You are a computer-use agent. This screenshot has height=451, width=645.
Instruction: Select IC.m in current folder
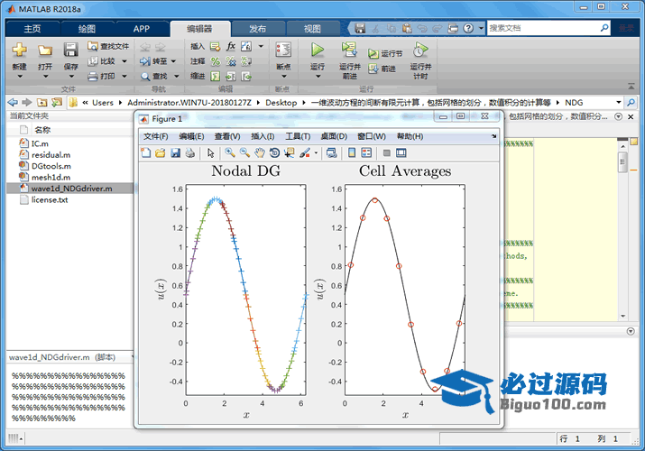pos(40,143)
